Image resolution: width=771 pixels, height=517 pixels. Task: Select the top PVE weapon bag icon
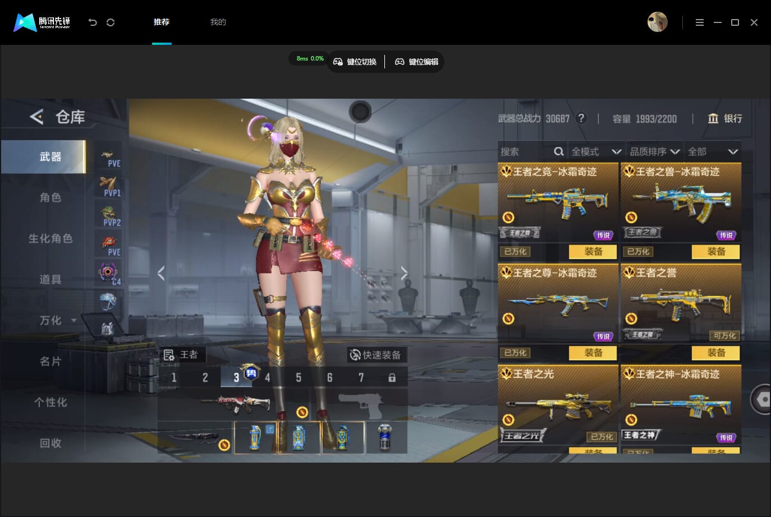click(109, 157)
